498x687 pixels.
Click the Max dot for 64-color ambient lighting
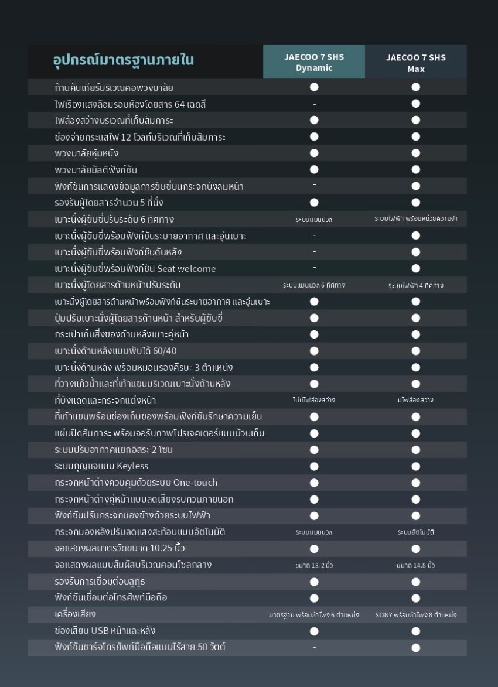click(x=415, y=104)
